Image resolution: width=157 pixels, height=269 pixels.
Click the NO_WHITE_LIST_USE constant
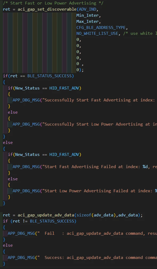pos(97,33)
